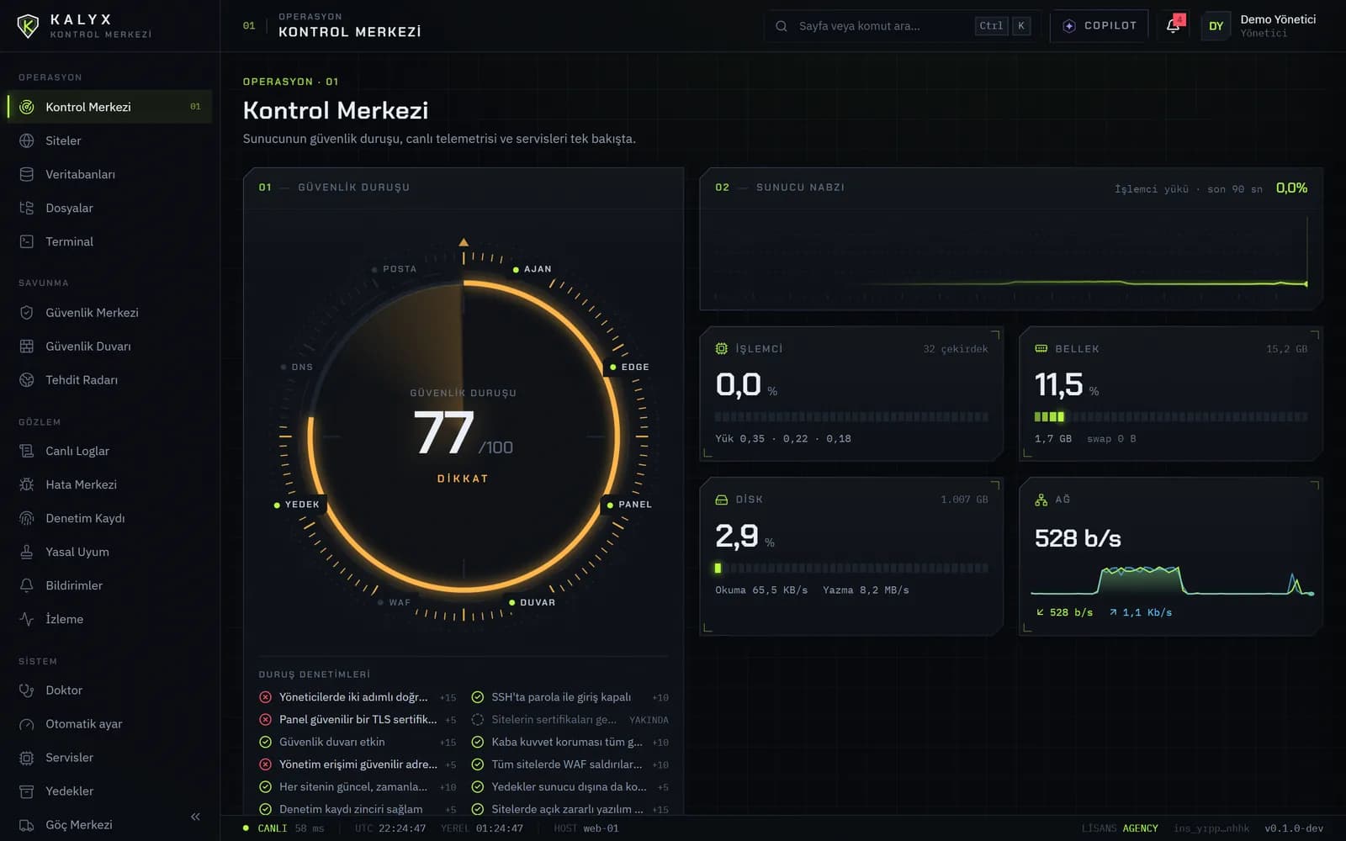Image resolution: width=1346 pixels, height=841 pixels.
Task: Navigate to Yedekler menu entry
Action: click(x=109, y=791)
